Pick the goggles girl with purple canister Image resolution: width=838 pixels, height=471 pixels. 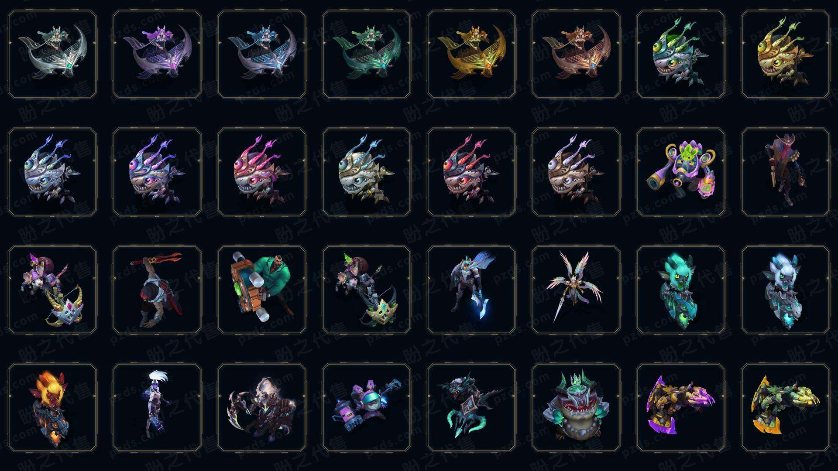click(x=367, y=408)
